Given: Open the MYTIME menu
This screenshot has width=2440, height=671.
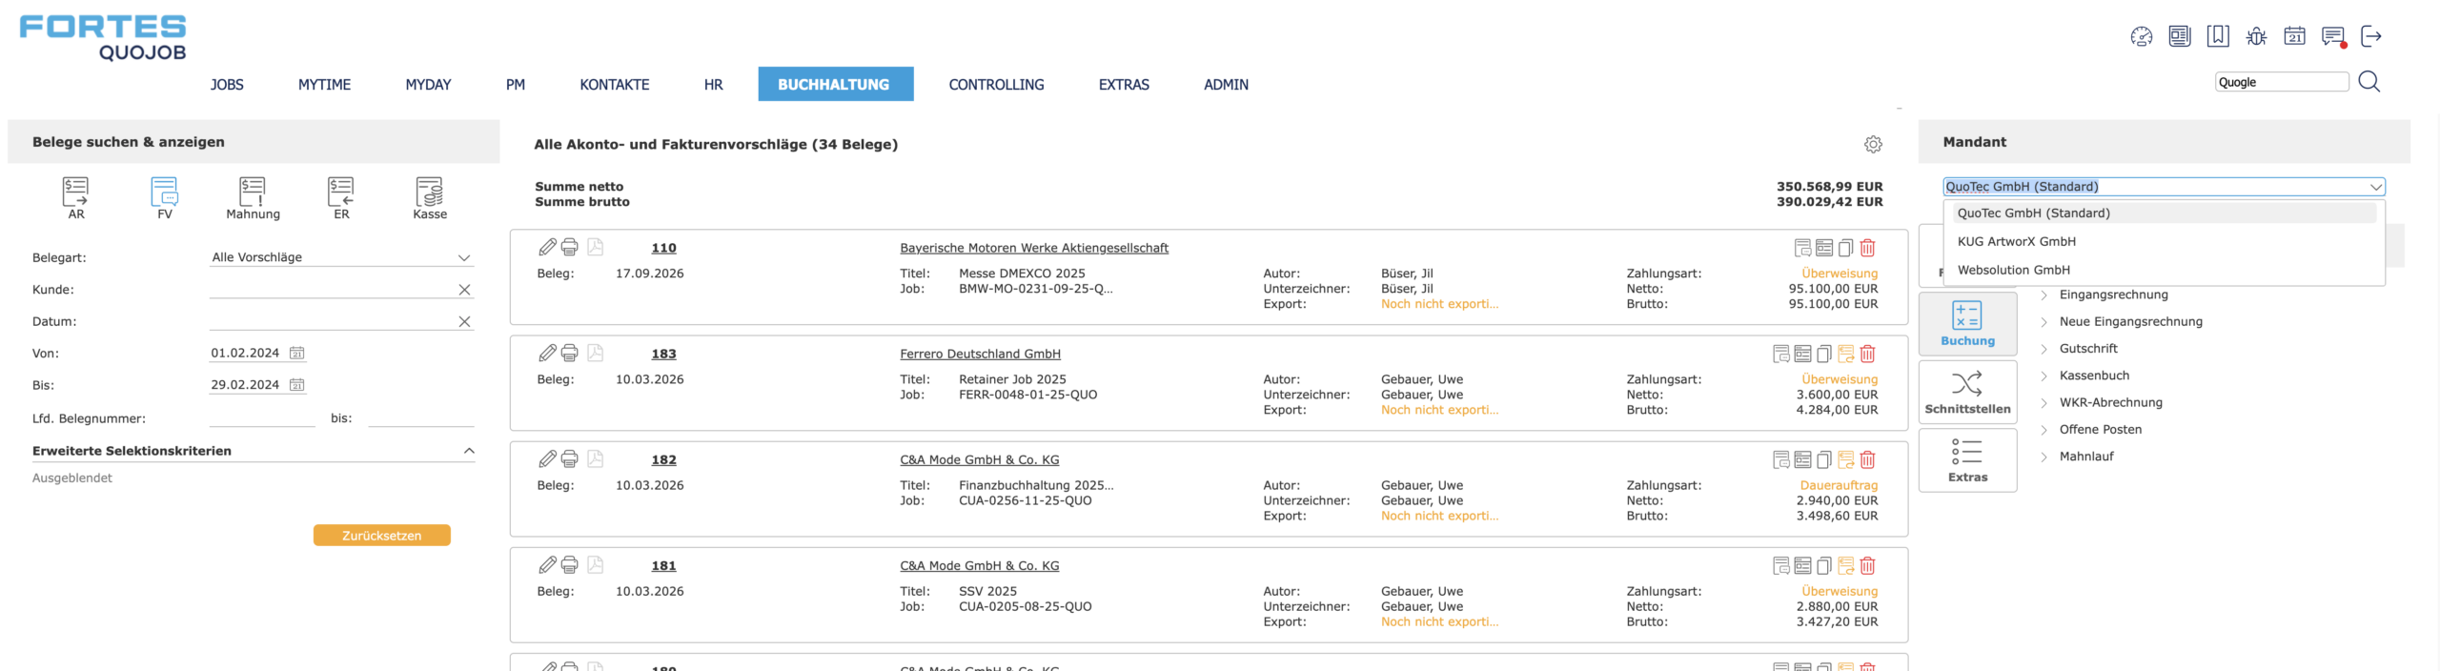Looking at the screenshot, I should [x=324, y=85].
